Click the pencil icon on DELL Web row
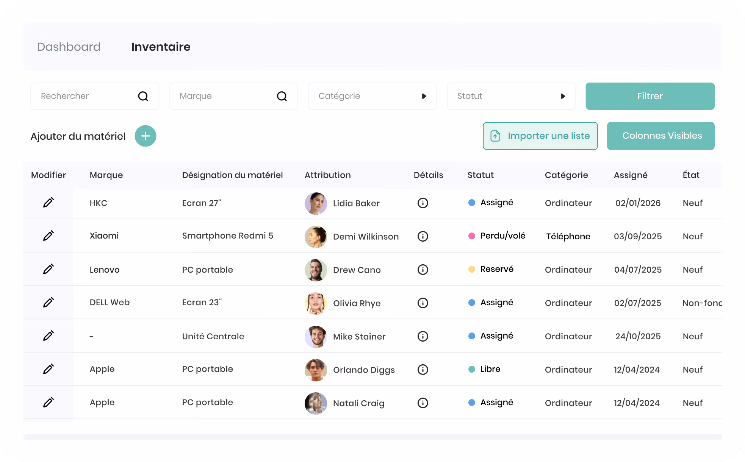This screenshot has height=462, width=745. (x=48, y=303)
